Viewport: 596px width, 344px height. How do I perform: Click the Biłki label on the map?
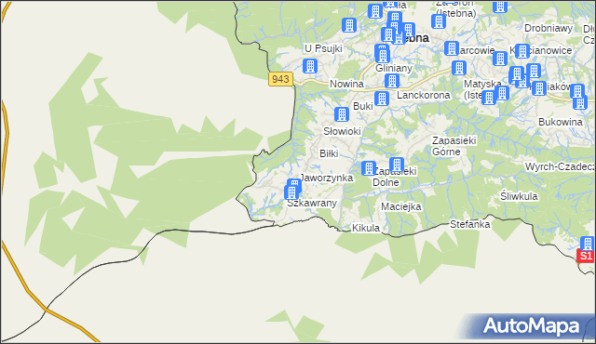329,153
